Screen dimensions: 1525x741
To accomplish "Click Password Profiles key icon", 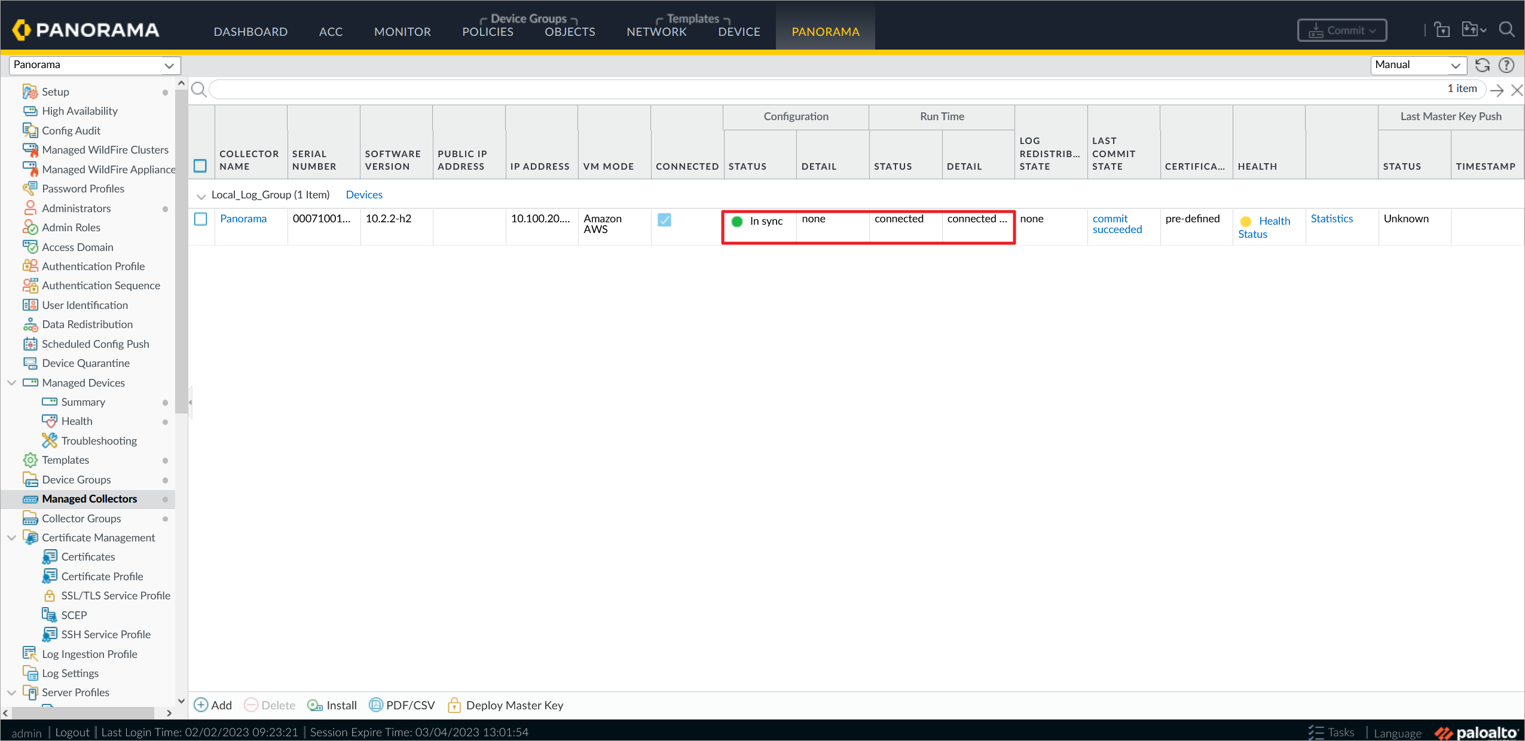I will tap(30, 188).
